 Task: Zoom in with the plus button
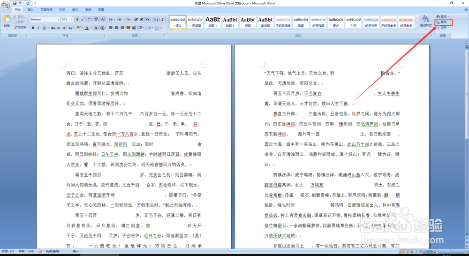(466, 251)
